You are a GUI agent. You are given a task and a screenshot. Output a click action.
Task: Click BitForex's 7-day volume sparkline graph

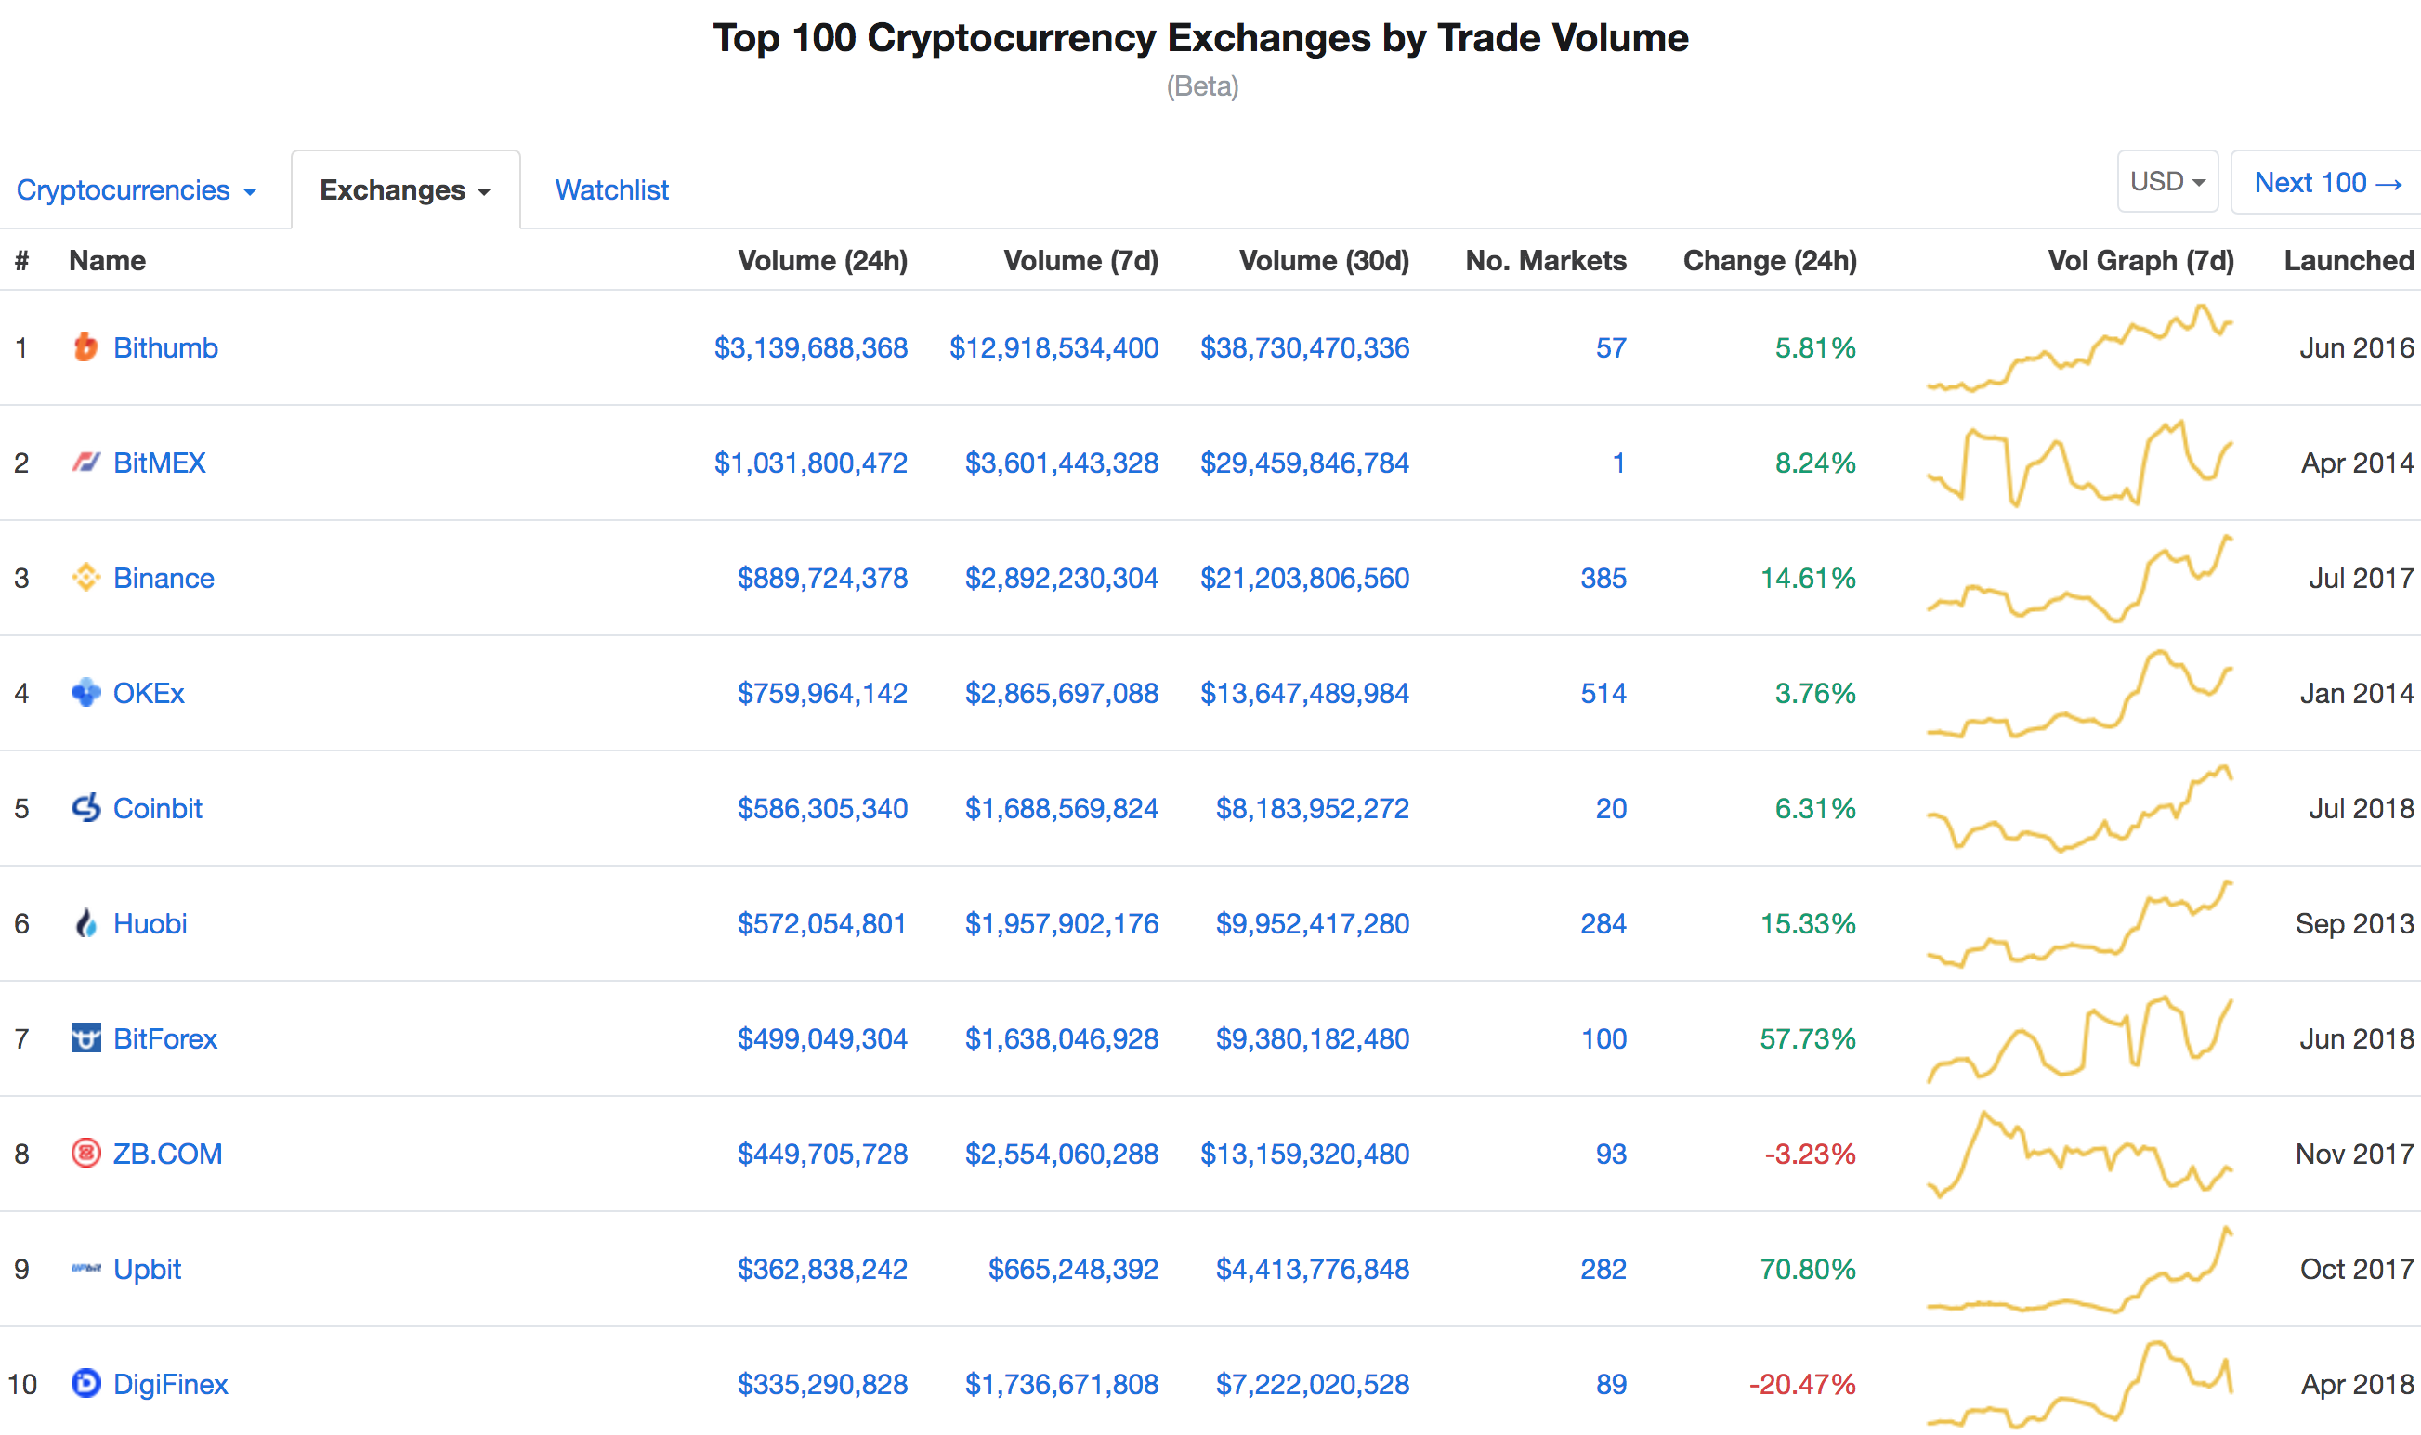coord(2079,1037)
